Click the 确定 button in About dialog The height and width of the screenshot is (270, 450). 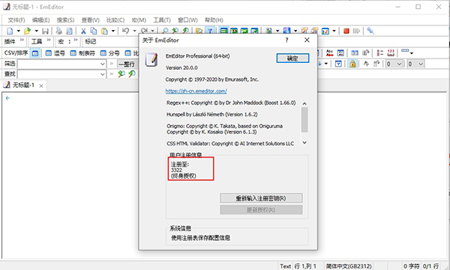point(292,58)
